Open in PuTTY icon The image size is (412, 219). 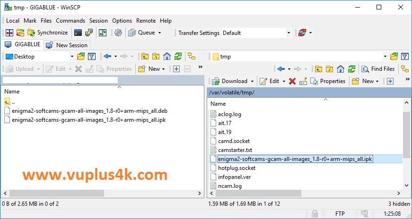click(x=89, y=33)
